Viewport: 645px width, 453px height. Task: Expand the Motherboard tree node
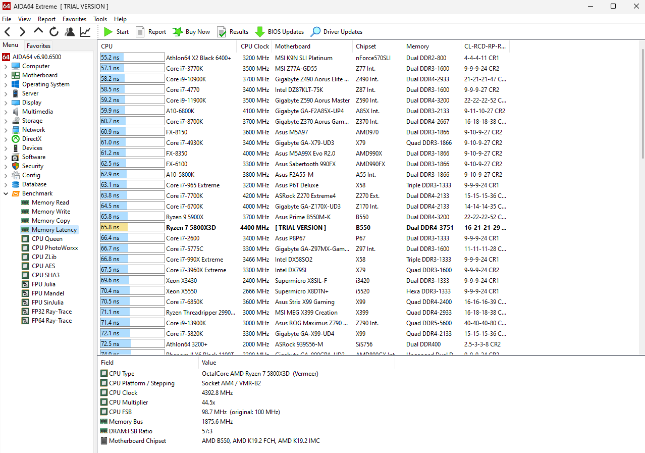pos(6,75)
